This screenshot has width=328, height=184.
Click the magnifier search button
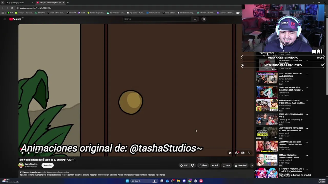pos(195,19)
